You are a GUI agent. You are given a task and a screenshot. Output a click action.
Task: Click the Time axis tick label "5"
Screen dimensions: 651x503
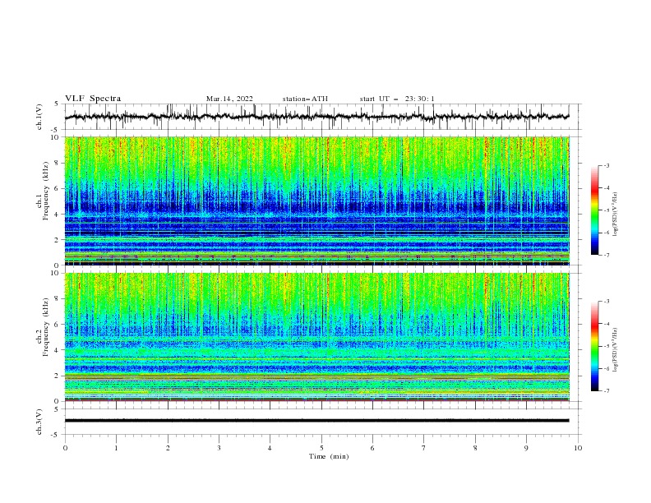pyautogui.click(x=321, y=448)
